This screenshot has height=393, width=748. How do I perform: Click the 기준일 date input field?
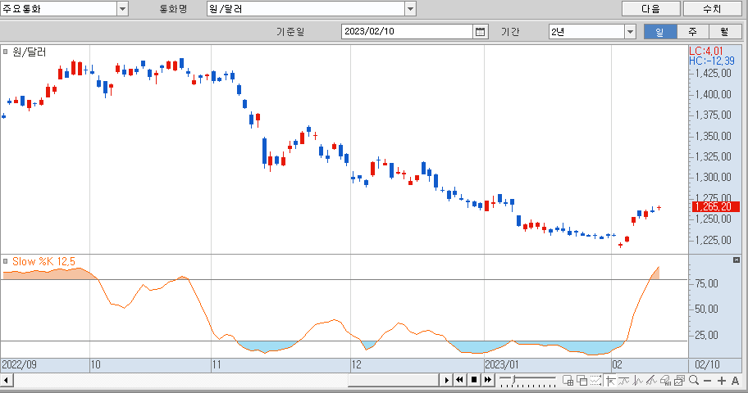(x=408, y=31)
